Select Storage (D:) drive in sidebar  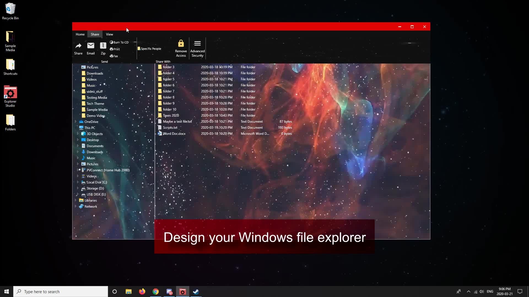[95, 188]
